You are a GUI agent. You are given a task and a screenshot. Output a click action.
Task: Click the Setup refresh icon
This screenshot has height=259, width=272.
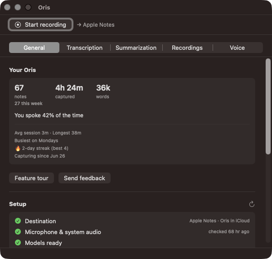252,204
